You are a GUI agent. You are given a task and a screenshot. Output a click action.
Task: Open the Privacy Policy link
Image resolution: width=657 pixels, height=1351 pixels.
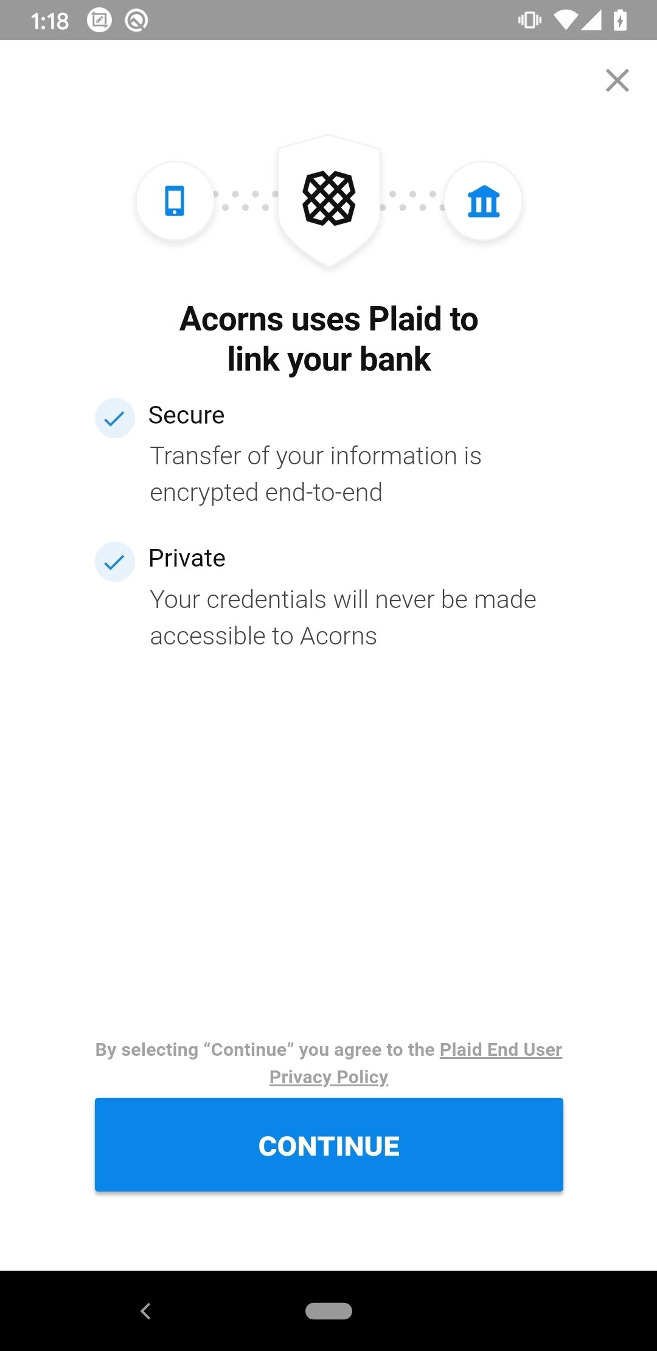(x=328, y=1077)
